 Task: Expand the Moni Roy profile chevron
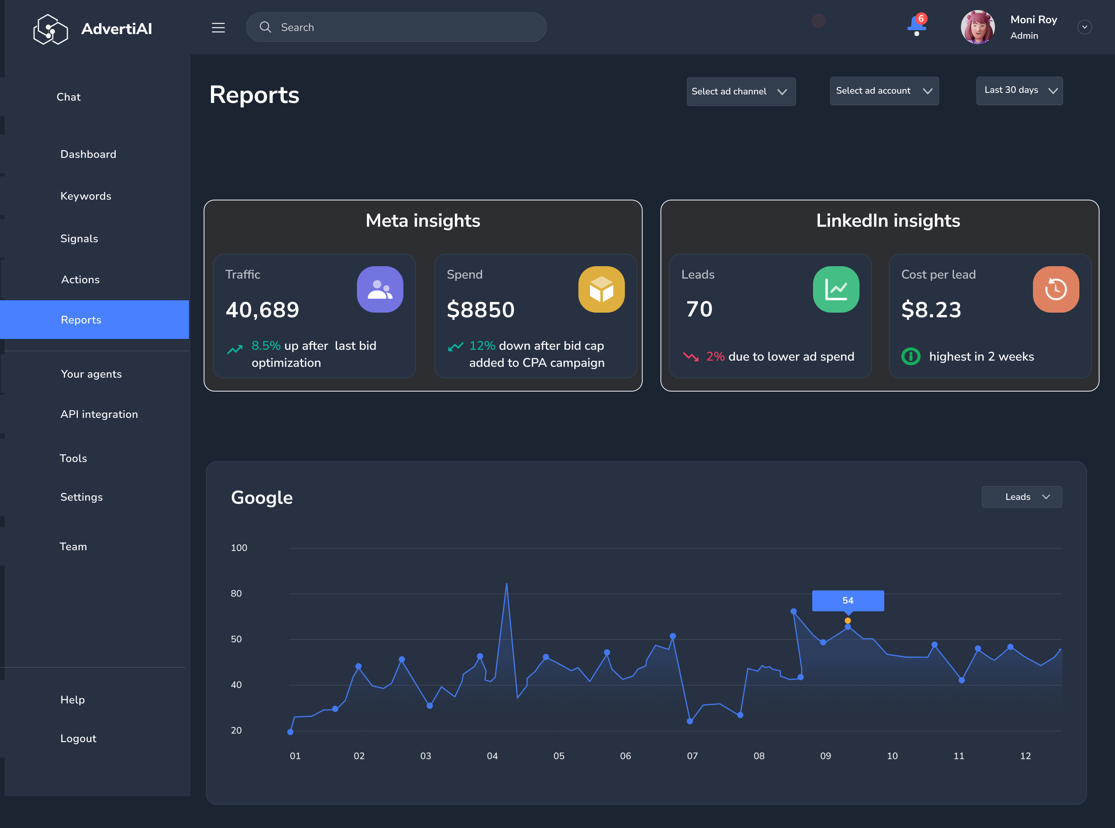tap(1084, 27)
